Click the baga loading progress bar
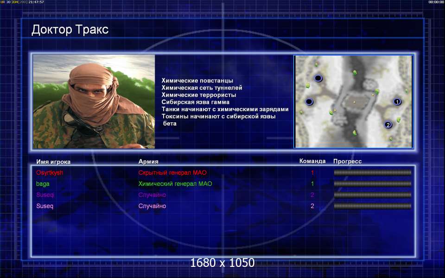The image size is (445, 278). 372,184
